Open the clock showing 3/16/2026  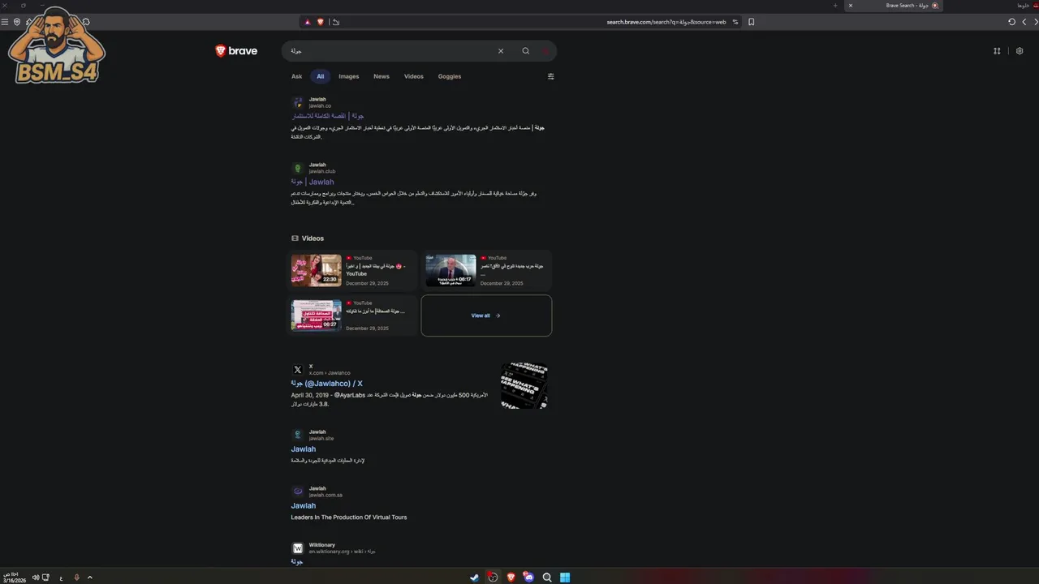point(15,578)
